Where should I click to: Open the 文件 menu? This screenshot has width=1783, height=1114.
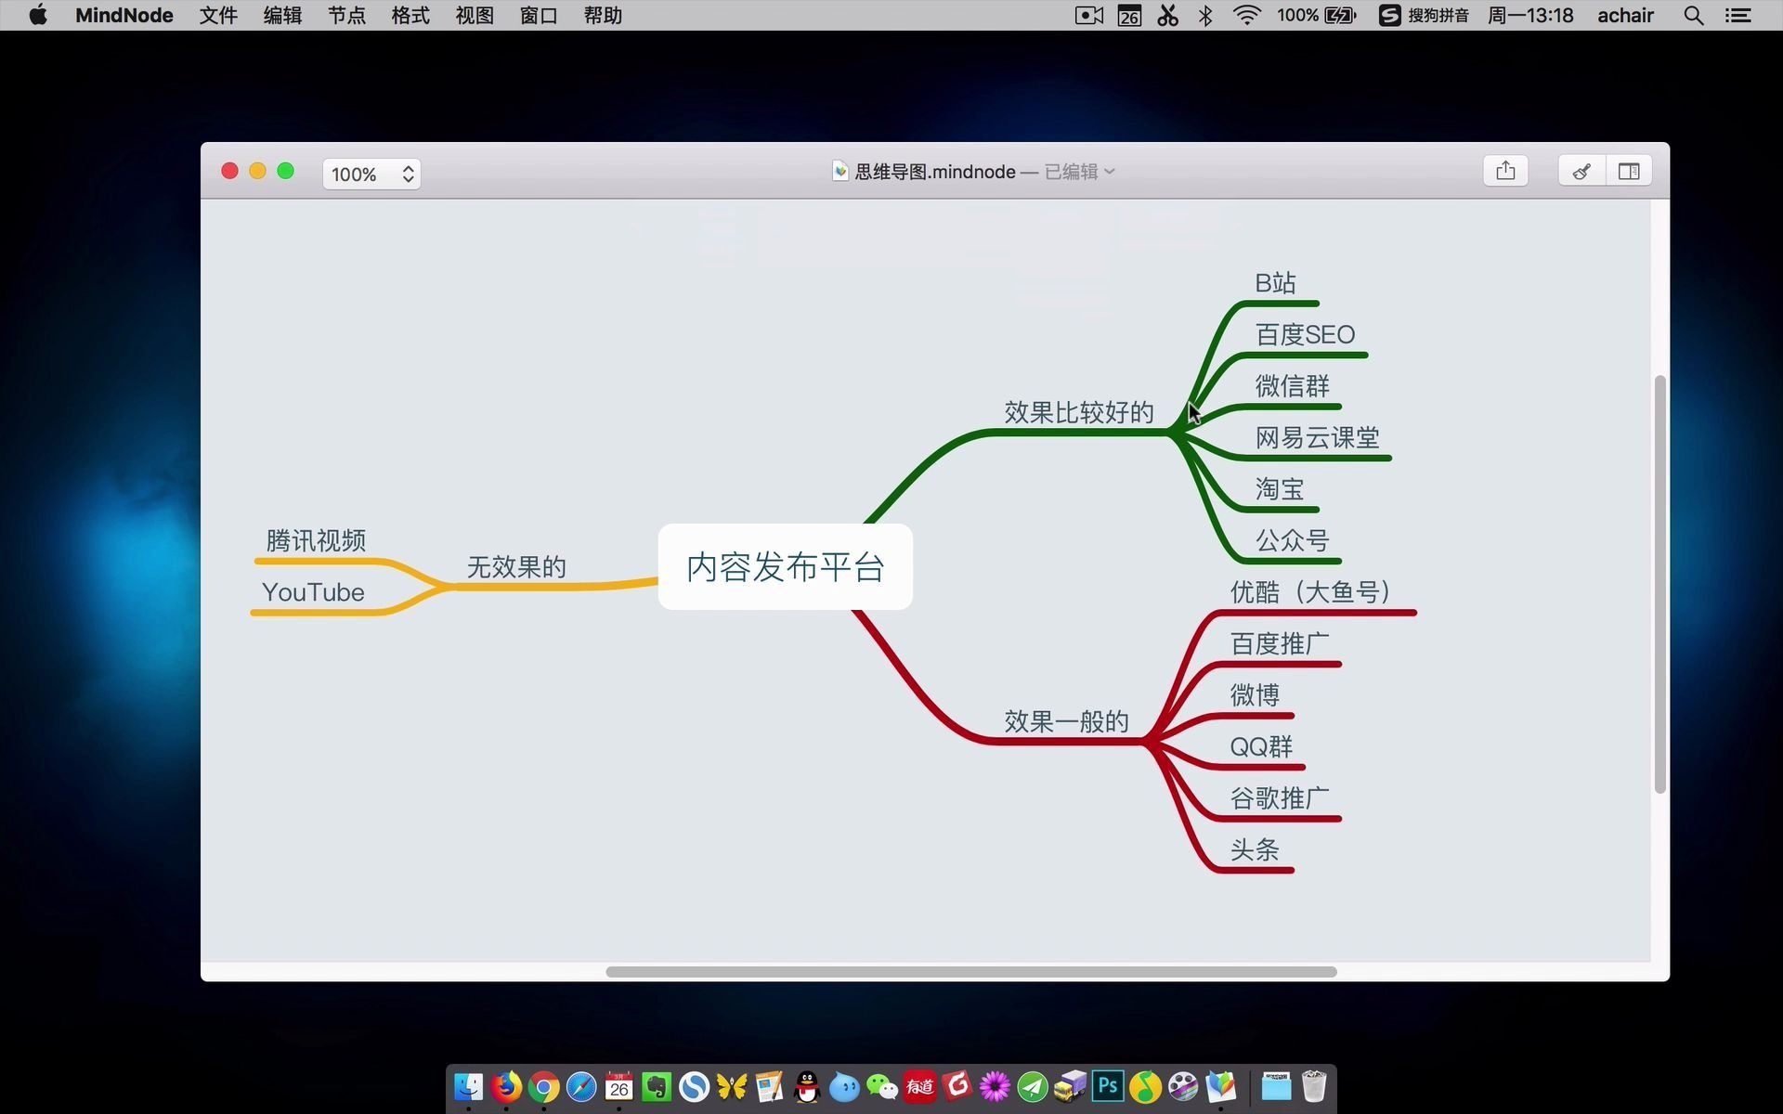(x=218, y=15)
